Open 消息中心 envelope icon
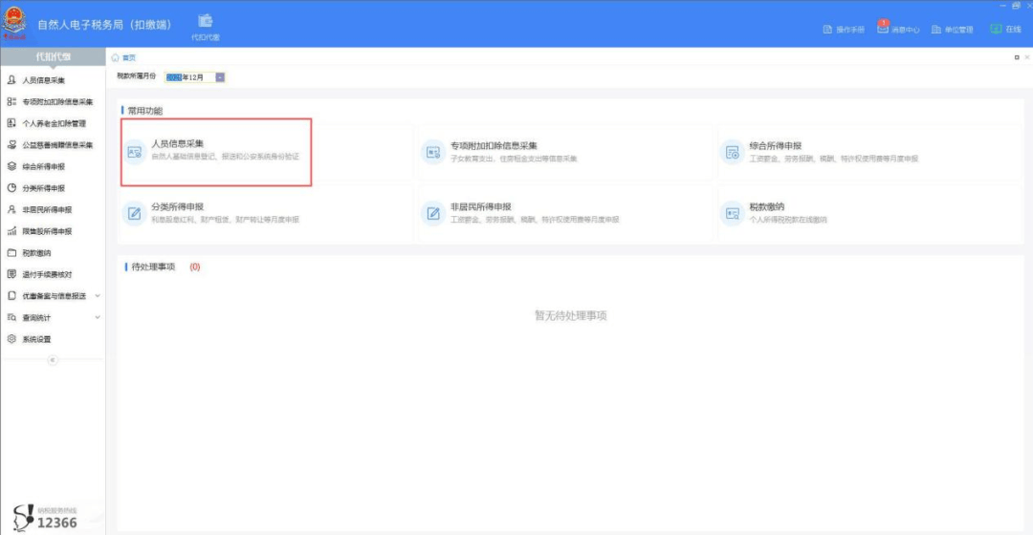This screenshot has height=535, width=1033. point(883,29)
